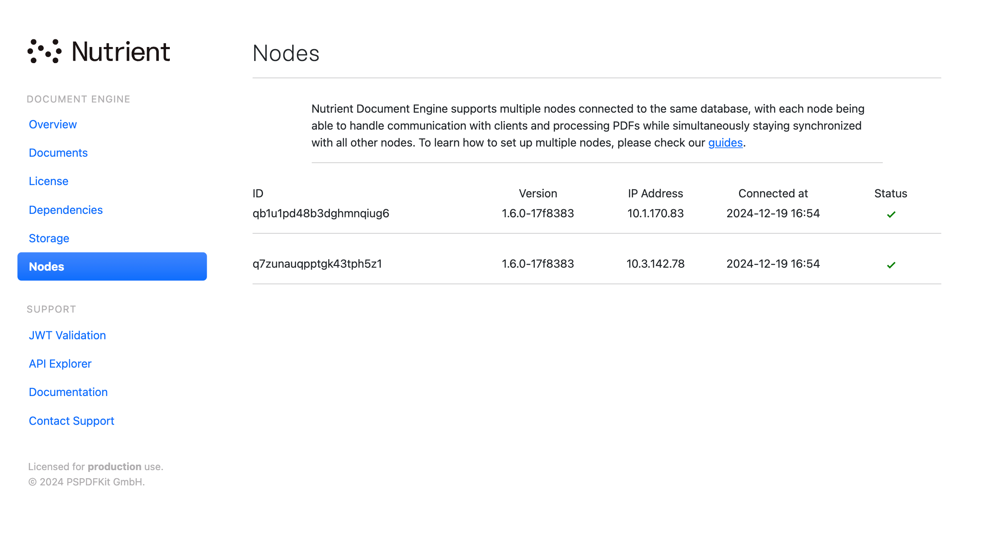The image size is (988, 554).
Task: Open the Documentation link
Action: [x=68, y=392]
